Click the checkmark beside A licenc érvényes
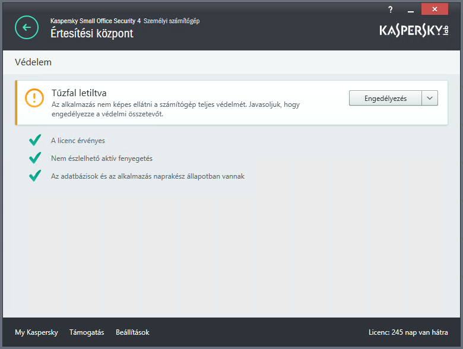This screenshot has width=463, height=349. (35, 140)
